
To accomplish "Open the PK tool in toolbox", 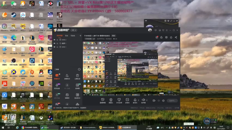I will (57, 104).
